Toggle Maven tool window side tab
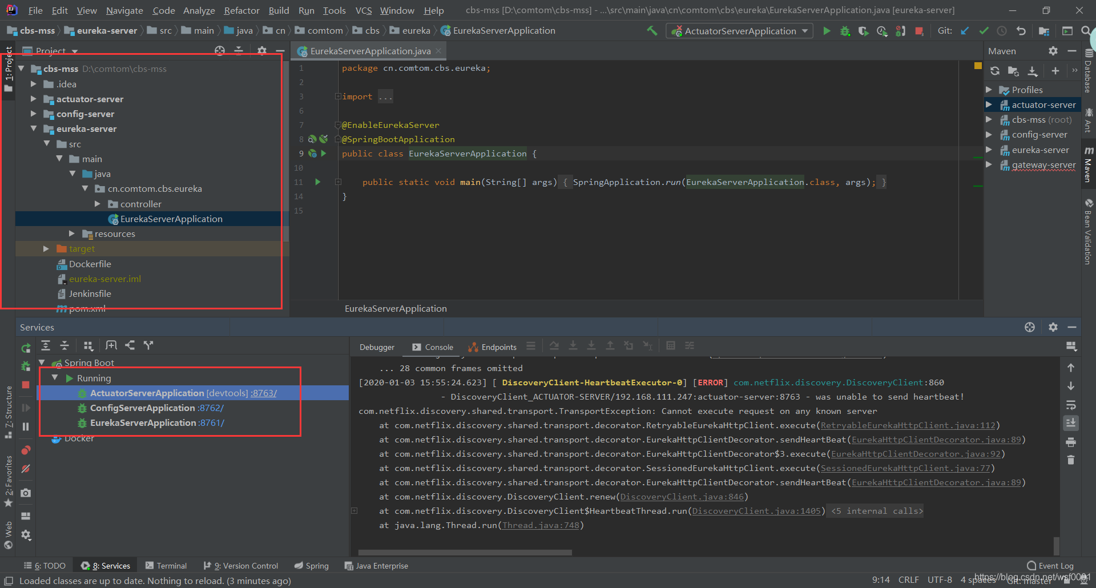Viewport: 1096px width, 588px height. coord(1089,164)
